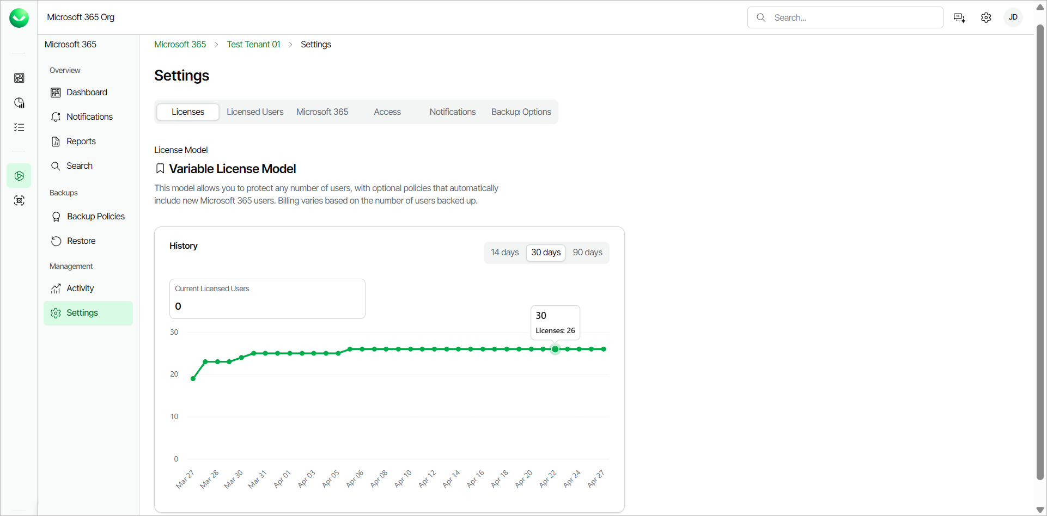The image size is (1047, 516).
Task: Click the green app logo
Action: pos(19,18)
